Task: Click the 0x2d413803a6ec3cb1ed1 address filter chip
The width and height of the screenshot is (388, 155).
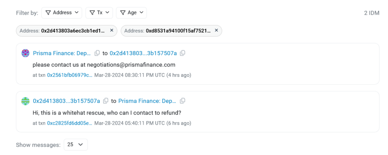Action: coord(67,31)
